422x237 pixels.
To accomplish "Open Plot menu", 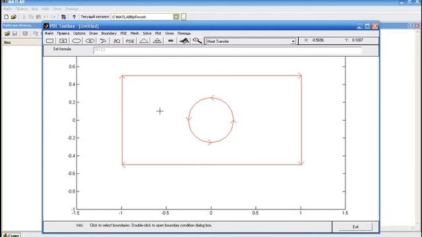I will click(x=158, y=34).
